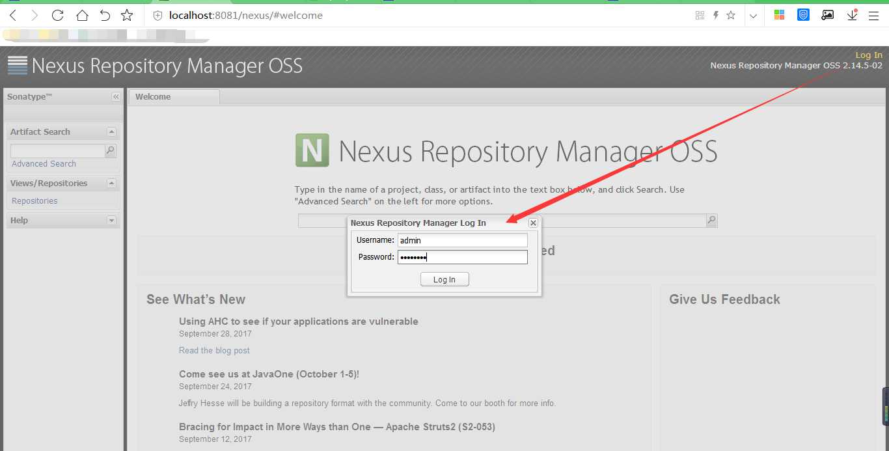Open the blue shield extension icon

803,15
